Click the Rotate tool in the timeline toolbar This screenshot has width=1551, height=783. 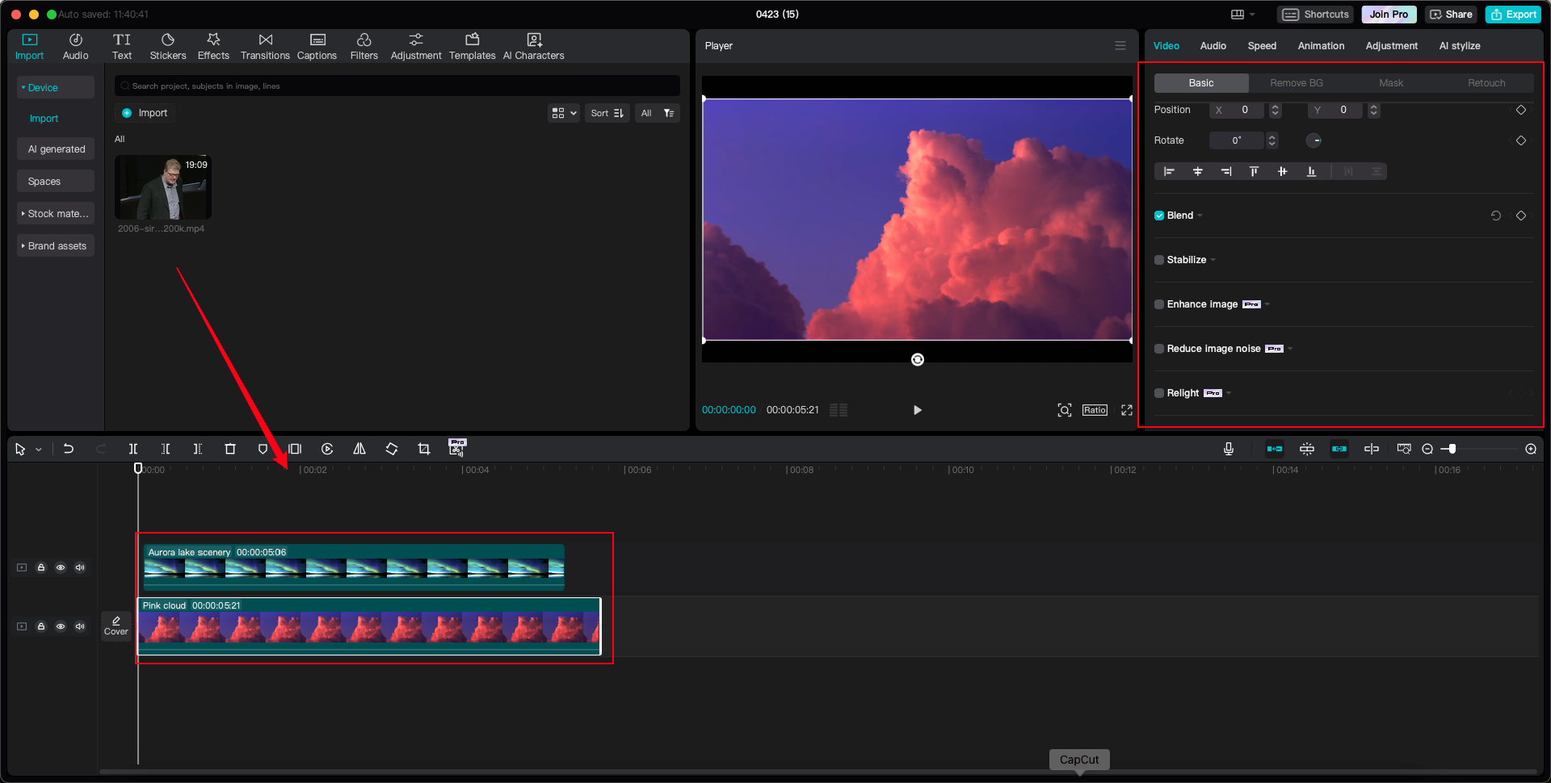click(392, 449)
